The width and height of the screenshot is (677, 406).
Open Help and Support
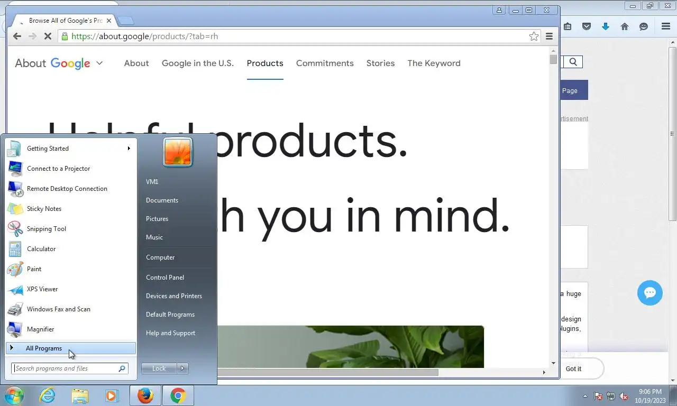pyautogui.click(x=170, y=333)
